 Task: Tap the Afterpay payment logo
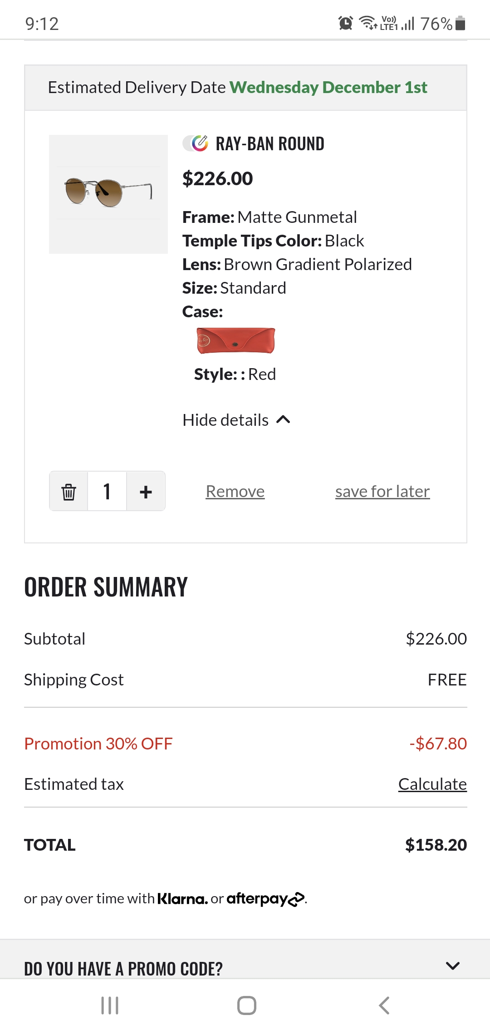pyautogui.click(x=265, y=899)
